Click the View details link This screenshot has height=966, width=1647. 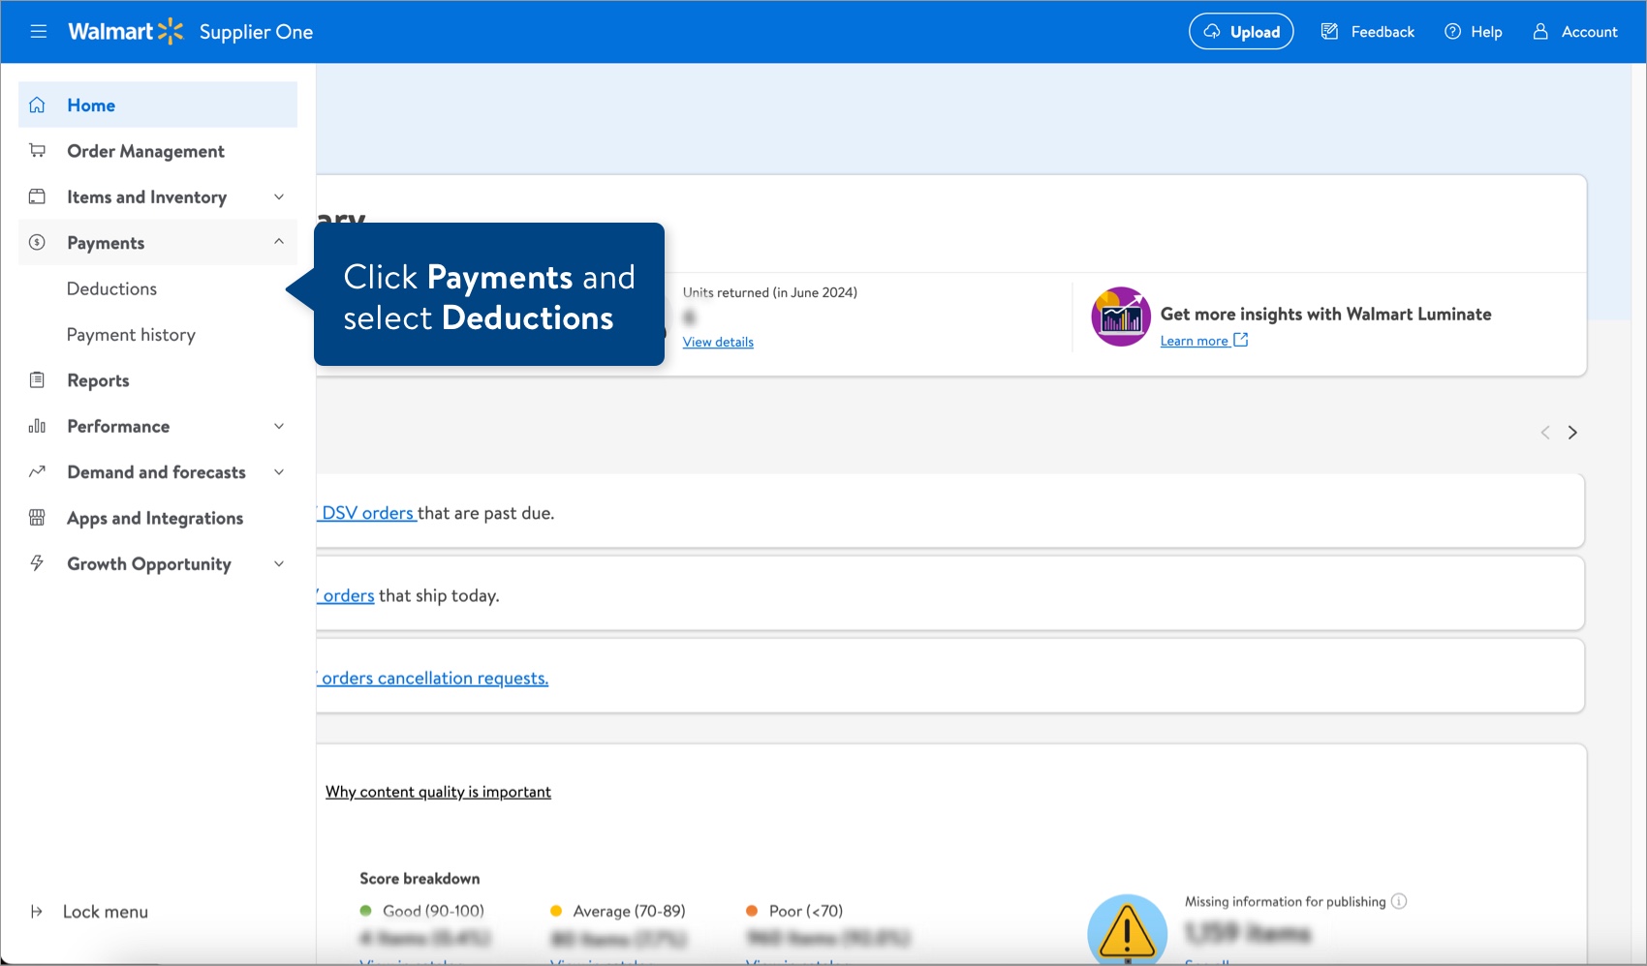click(718, 342)
